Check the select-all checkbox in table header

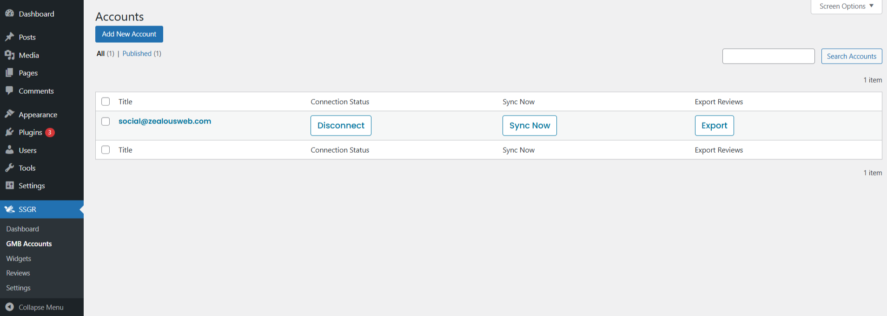(x=106, y=102)
